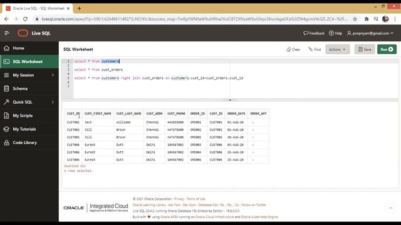This screenshot has width=401, height=225.
Task: Click the Feedback button
Action: coord(314,33)
